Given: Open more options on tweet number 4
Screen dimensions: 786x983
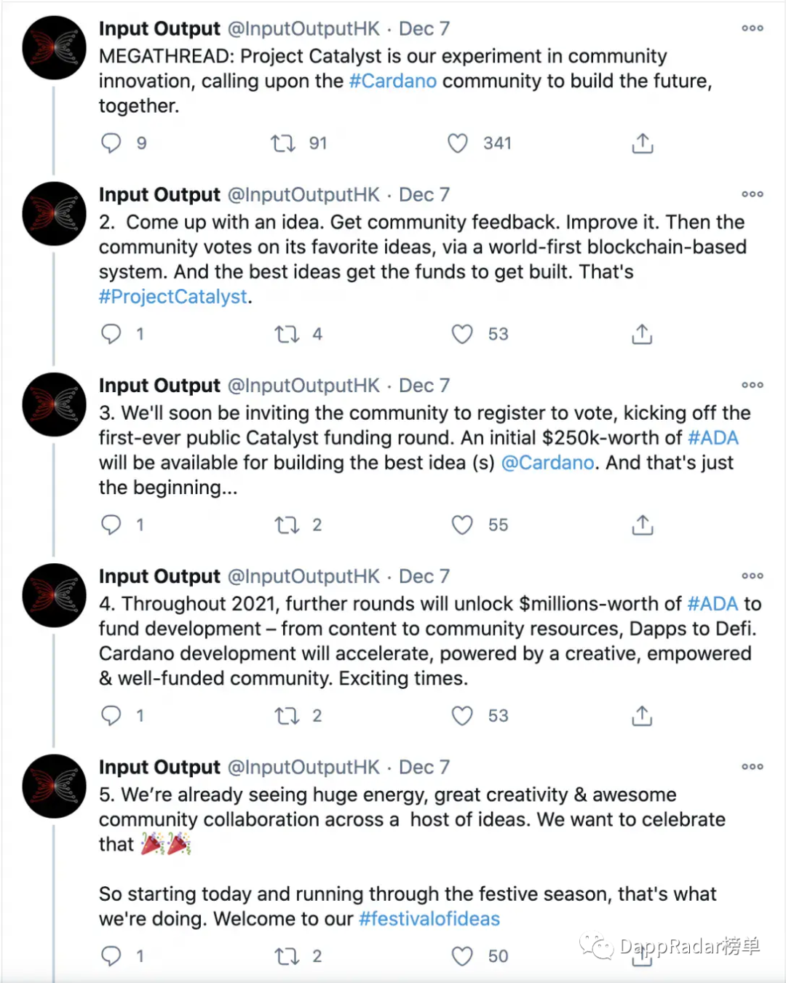Looking at the screenshot, I should click(753, 576).
